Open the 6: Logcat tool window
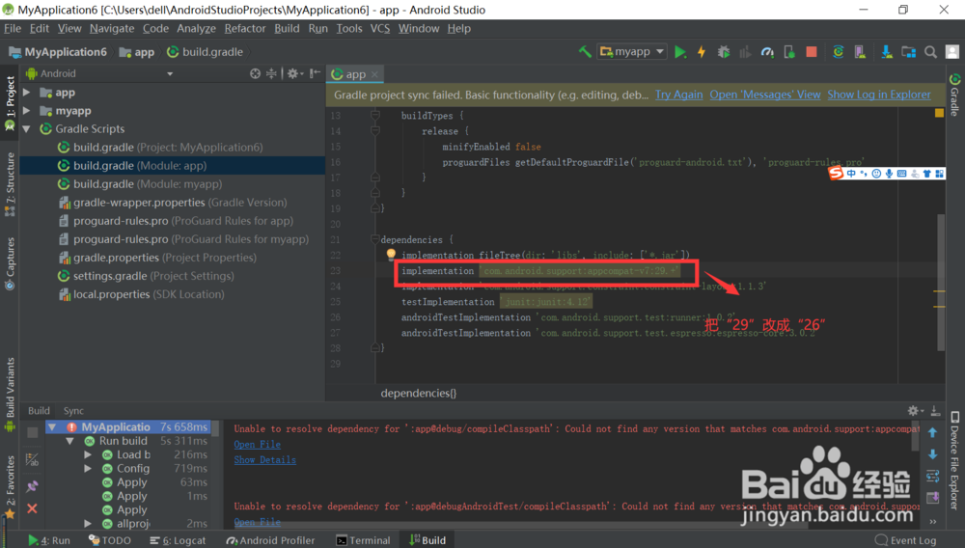The image size is (965, 548). point(178,540)
